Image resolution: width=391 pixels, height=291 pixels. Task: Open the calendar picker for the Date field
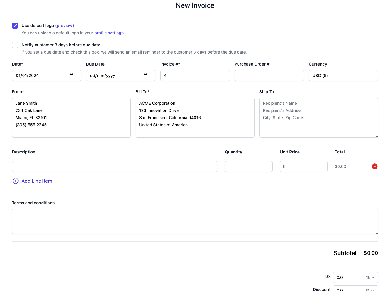[x=71, y=76]
